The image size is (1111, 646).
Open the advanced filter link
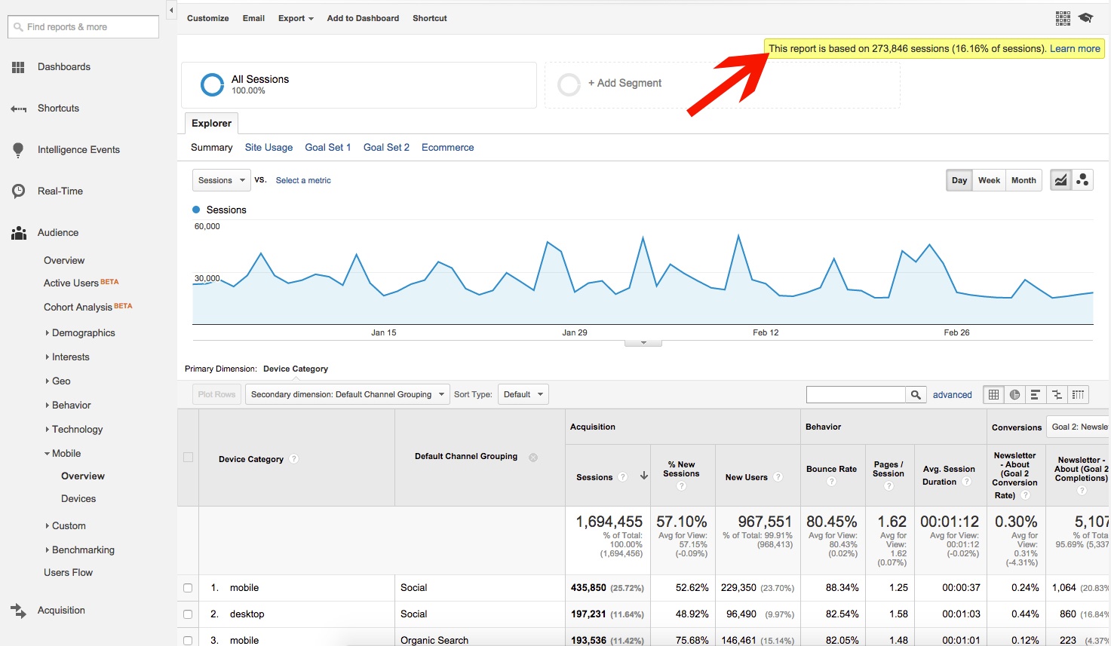click(x=952, y=394)
